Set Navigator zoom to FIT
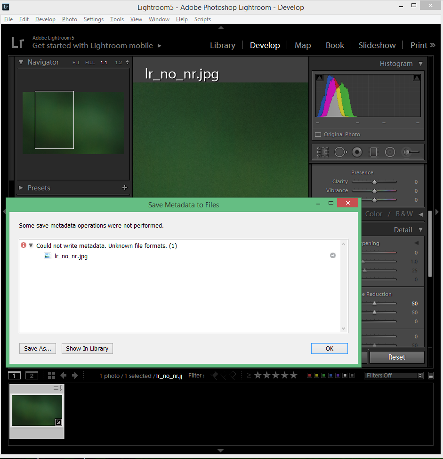Image resolution: width=443 pixels, height=459 pixels. tap(76, 62)
